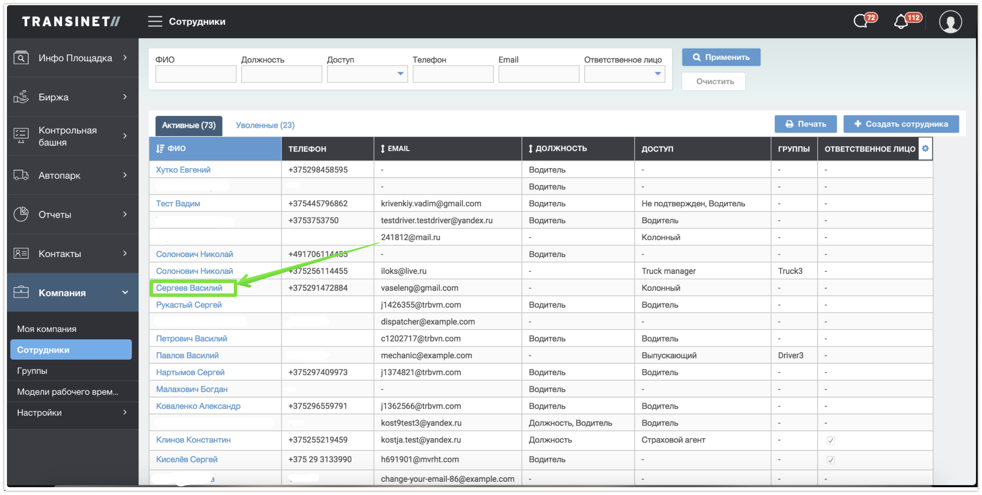Collapse the Компания menu
This screenshot has height=495, width=982.
pos(125,293)
